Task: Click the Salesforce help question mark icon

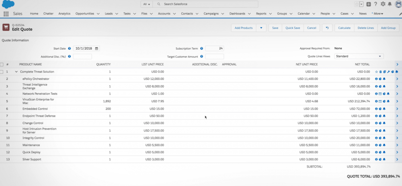Action: pyautogui.click(x=376, y=4)
